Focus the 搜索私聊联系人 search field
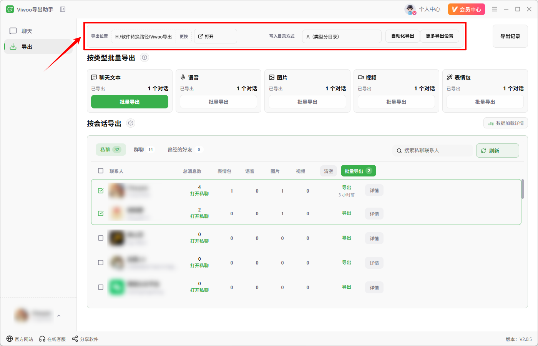The image size is (538, 346). click(432, 150)
